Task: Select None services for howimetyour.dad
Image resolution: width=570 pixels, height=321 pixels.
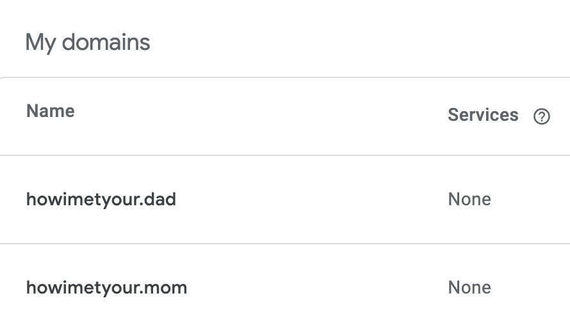Action: pyautogui.click(x=469, y=200)
